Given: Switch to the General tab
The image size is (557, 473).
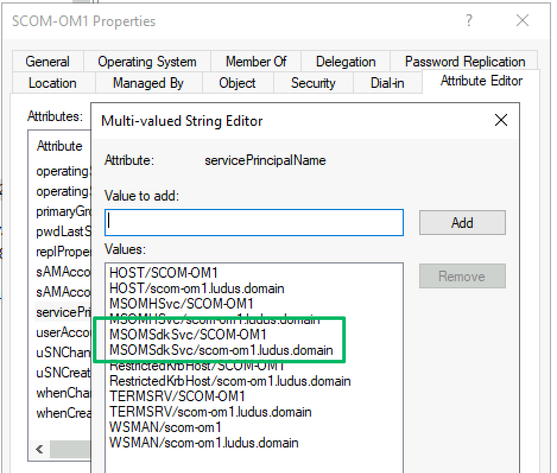Looking at the screenshot, I should tap(48, 62).
